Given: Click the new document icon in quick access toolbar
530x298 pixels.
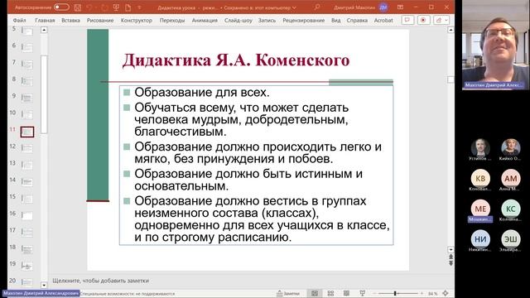Looking at the screenshot, I should pos(128,7).
